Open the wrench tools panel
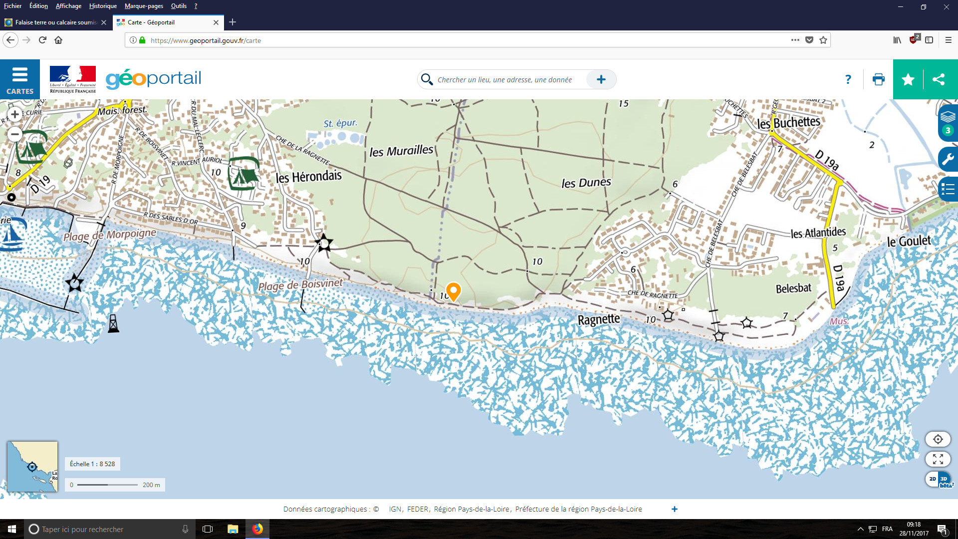The height and width of the screenshot is (539, 958). (x=947, y=160)
